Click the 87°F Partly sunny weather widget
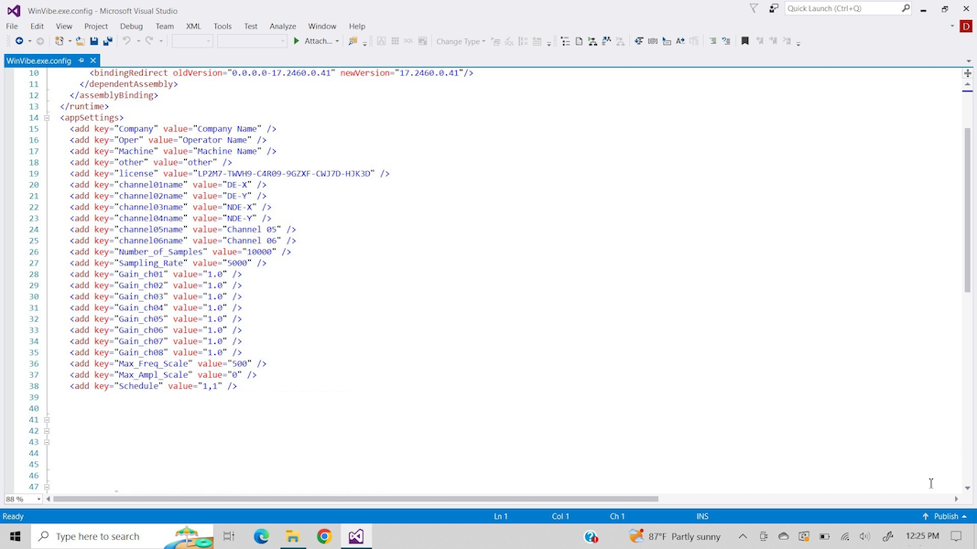The height and width of the screenshot is (549, 977). [675, 536]
